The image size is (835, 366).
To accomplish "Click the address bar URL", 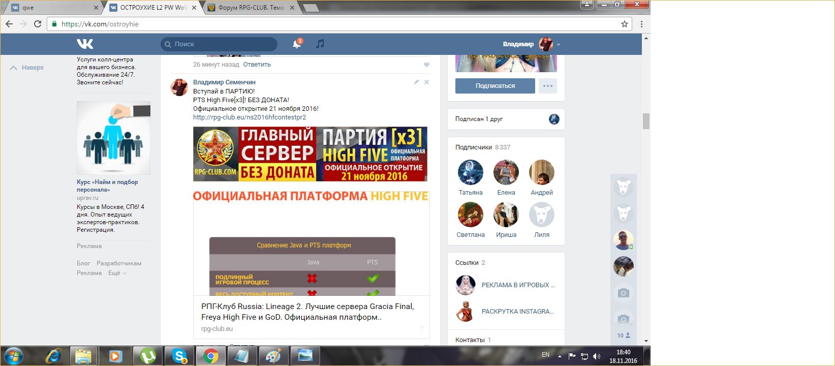I will pos(100,24).
